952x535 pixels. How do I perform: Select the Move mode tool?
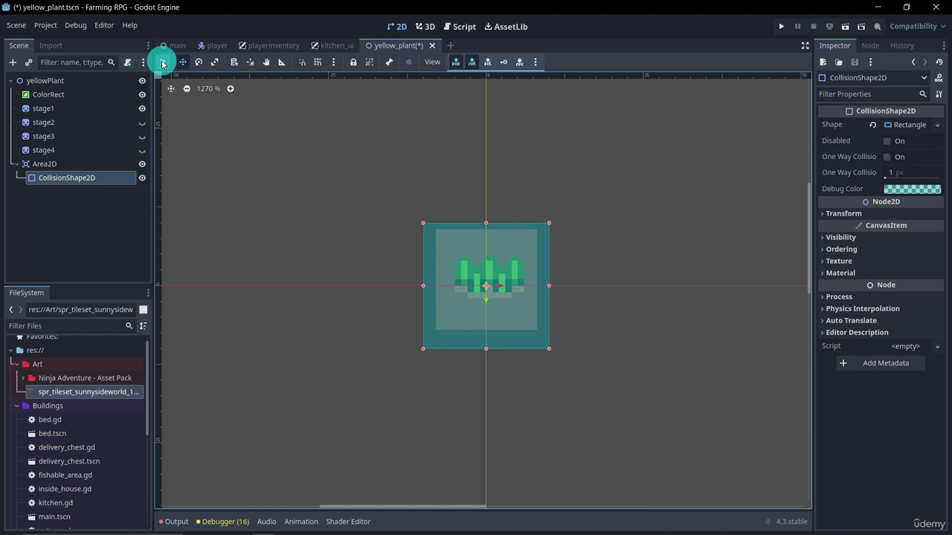tap(182, 62)
